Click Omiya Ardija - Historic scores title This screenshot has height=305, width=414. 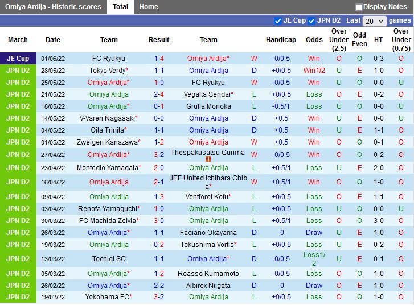[53, 7]
